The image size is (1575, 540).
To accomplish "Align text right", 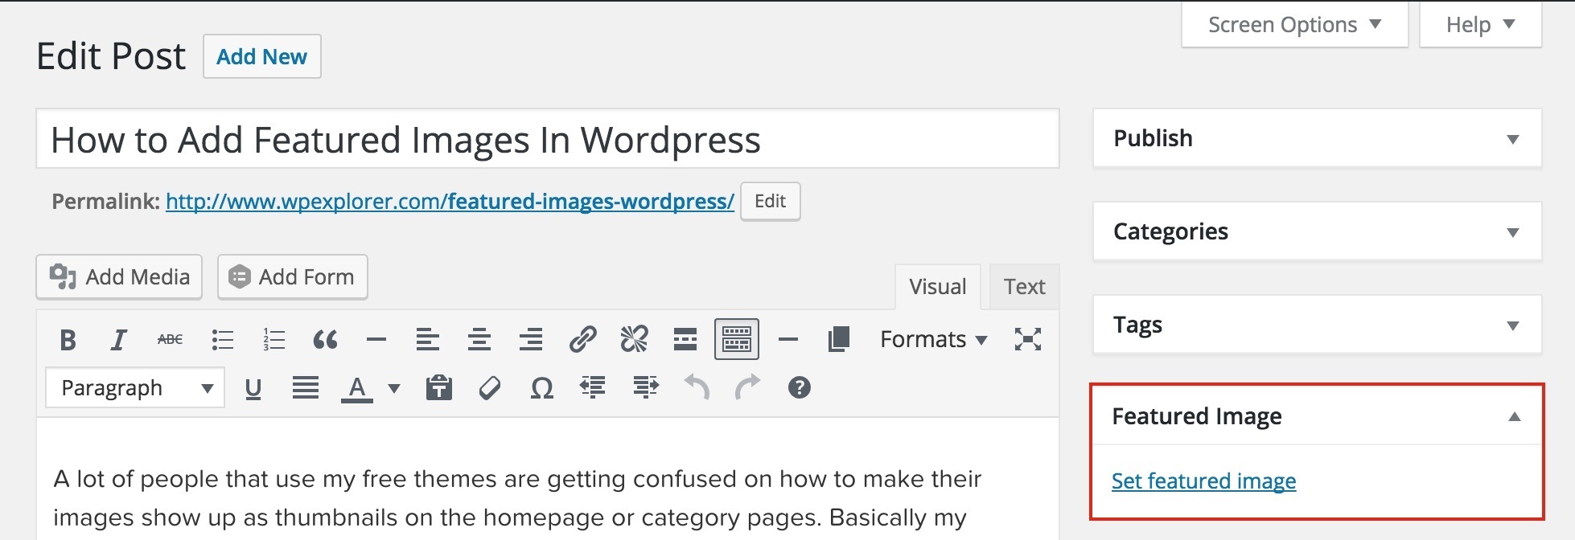I will [x=531, y=340].
